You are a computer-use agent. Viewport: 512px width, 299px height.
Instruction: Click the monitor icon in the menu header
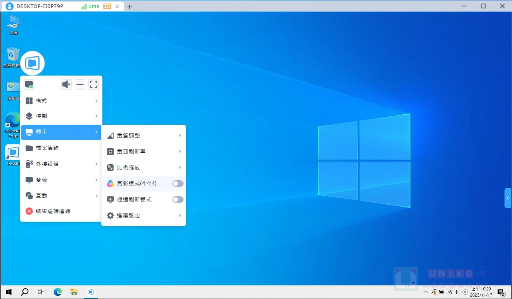[x=28, y=84]
